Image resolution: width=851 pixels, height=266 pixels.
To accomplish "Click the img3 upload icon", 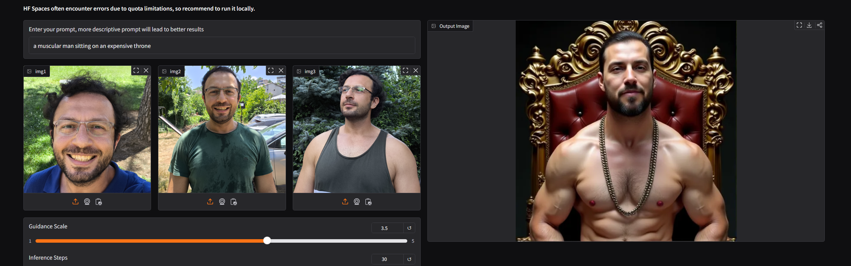I will [345, 202].
